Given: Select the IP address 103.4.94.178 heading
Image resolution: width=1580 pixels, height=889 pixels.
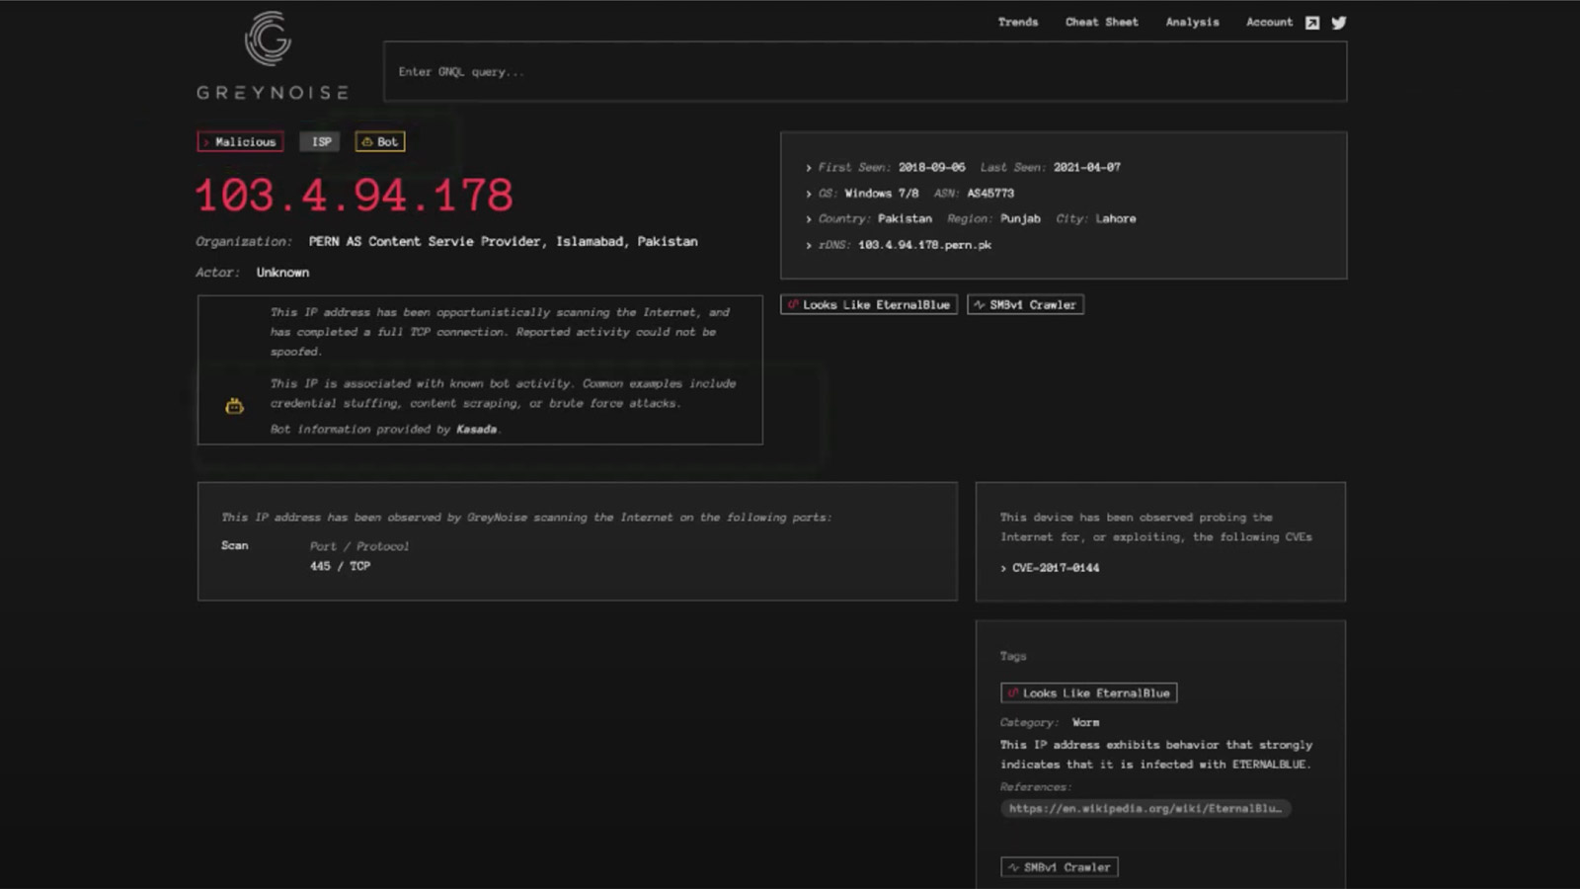Looking at the screenshot, I should (x=354, y=195).
